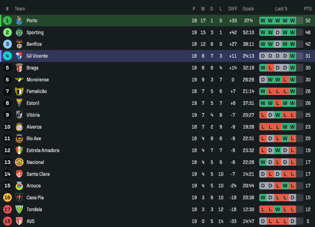Click the Gil Vicente crest

(19, 56)
